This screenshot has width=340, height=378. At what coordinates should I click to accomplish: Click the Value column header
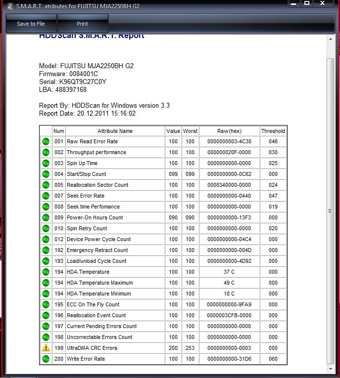(173, 131)
